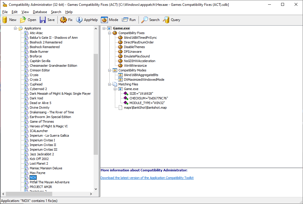
Task: Click the icon beside Cuphead entry
Action: 26,85
